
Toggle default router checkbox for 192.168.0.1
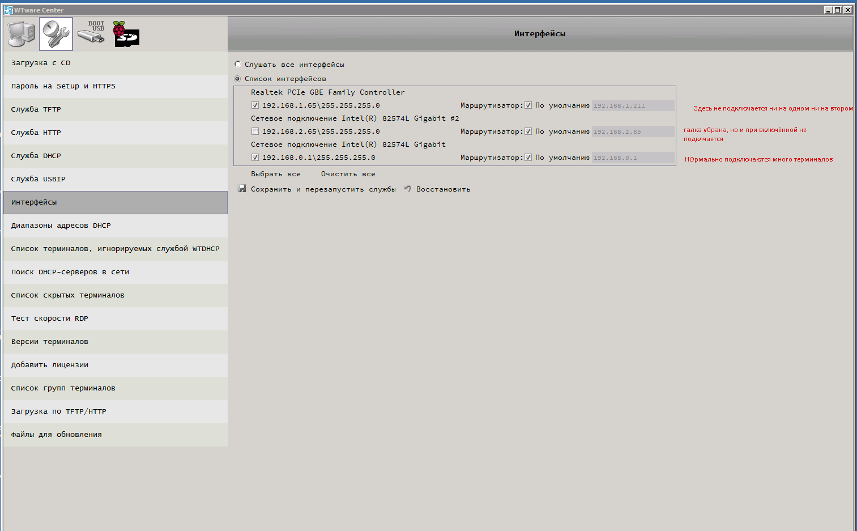click(x=528, y=158)
